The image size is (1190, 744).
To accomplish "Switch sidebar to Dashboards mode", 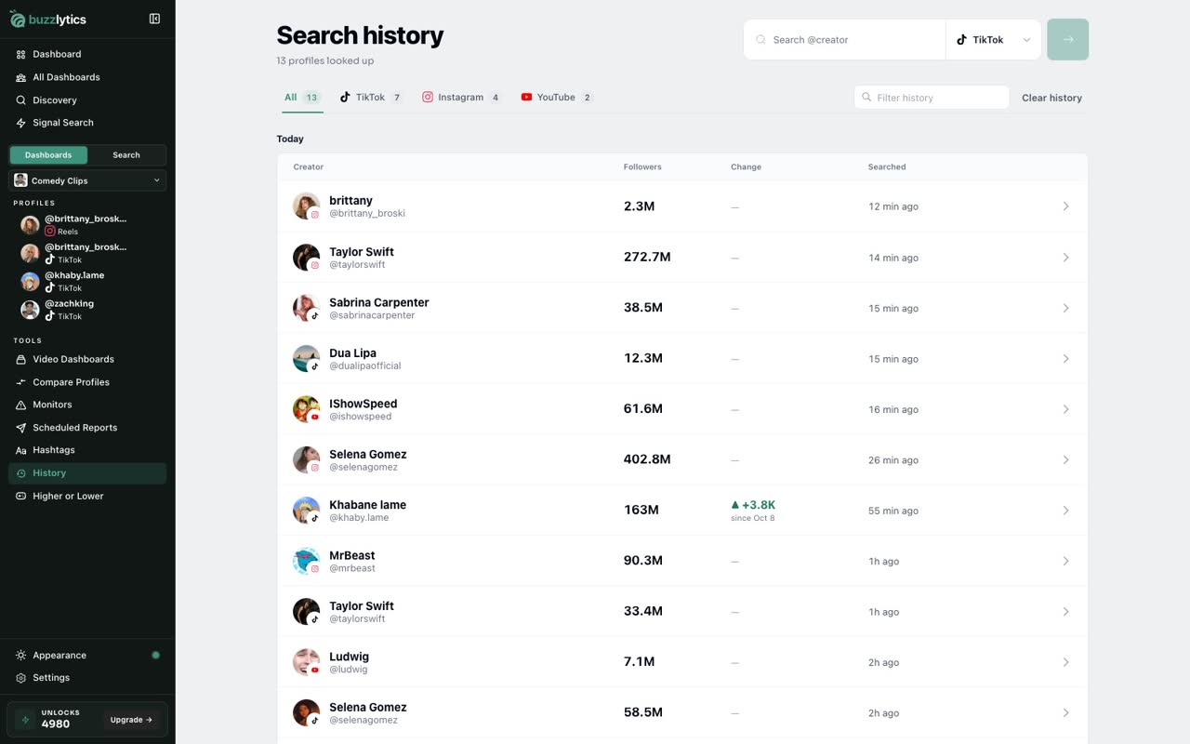I will (48, 155).
